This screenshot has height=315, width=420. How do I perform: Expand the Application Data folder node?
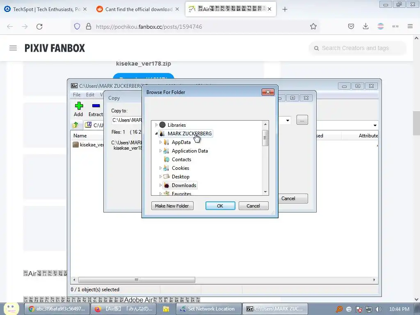160,151
